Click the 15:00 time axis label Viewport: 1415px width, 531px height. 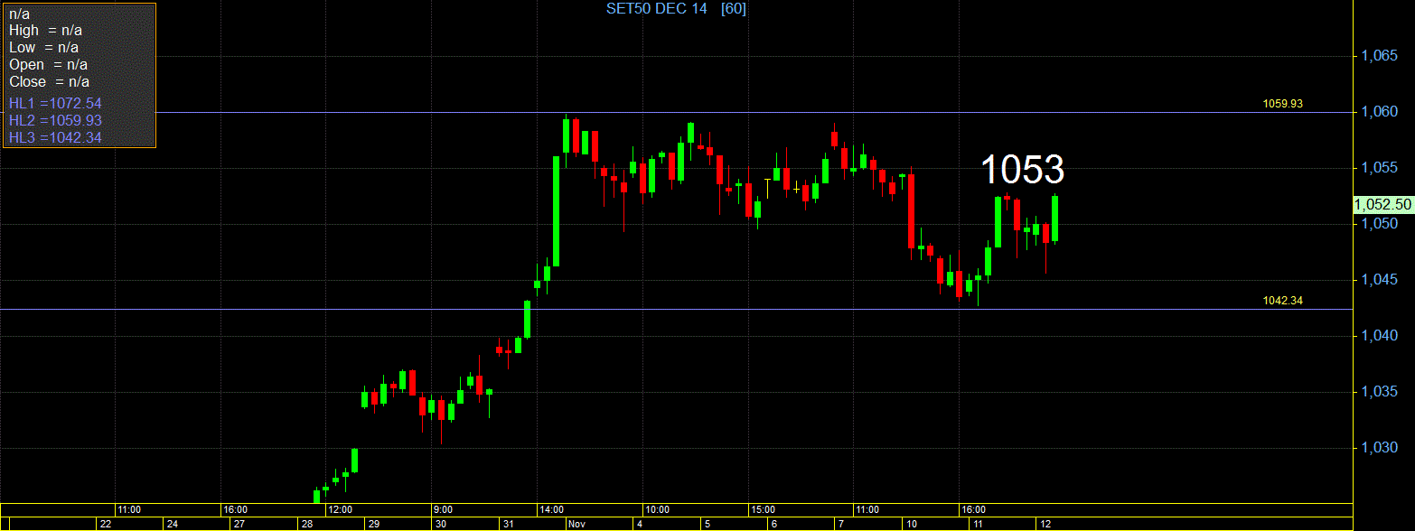762,509
